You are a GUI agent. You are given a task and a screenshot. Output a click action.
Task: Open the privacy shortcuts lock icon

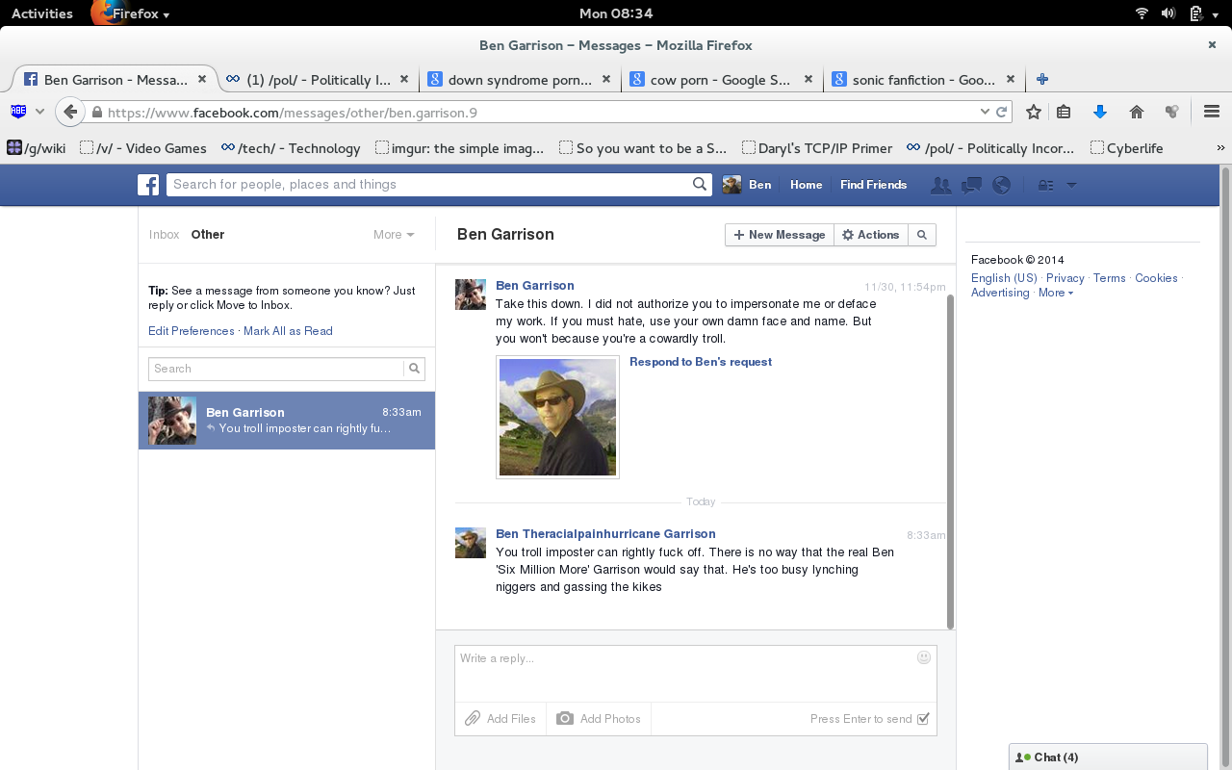pyautogui.click(x=1045, y=185)
